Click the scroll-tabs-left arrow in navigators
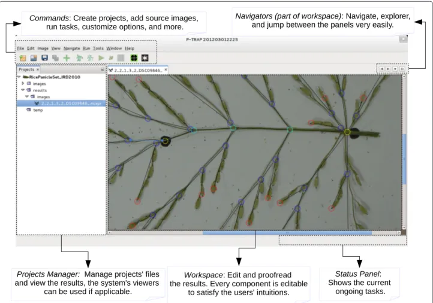 382,69
